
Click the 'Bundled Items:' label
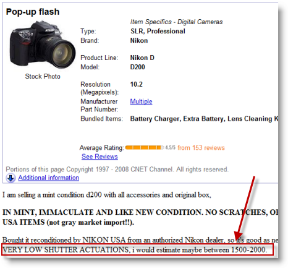coord(102,119)
